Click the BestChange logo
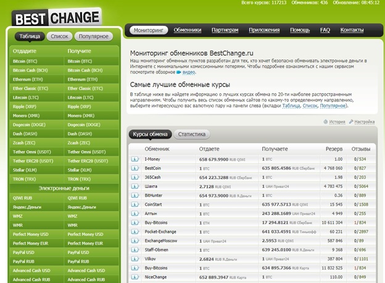The height and width of the screenshot is (283, 385). click(57, 18)
